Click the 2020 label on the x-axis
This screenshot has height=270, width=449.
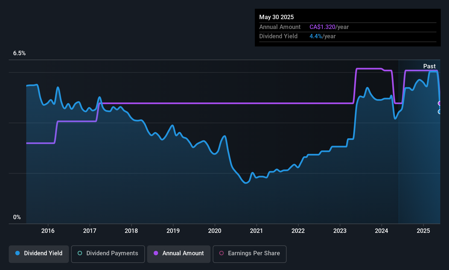215,231
